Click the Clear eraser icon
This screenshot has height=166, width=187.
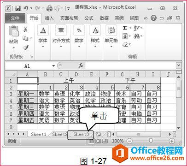(x=126, y=45)
